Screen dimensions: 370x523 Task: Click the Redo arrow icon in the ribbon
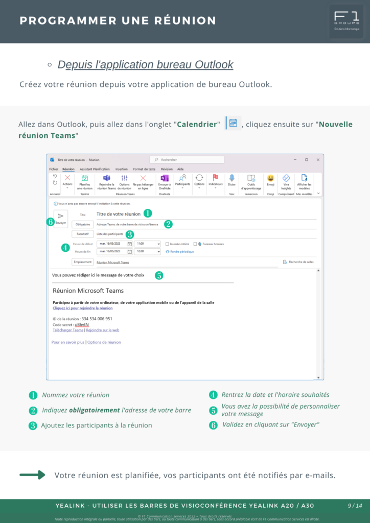tap(55, 183)
